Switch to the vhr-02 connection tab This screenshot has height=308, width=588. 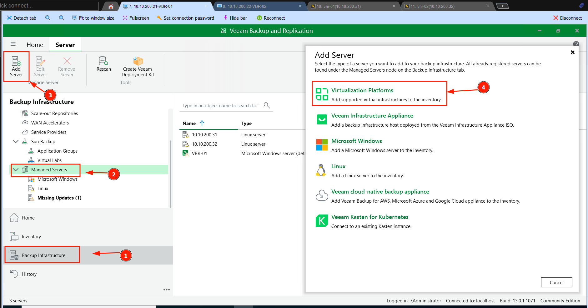tap(446, 6)
